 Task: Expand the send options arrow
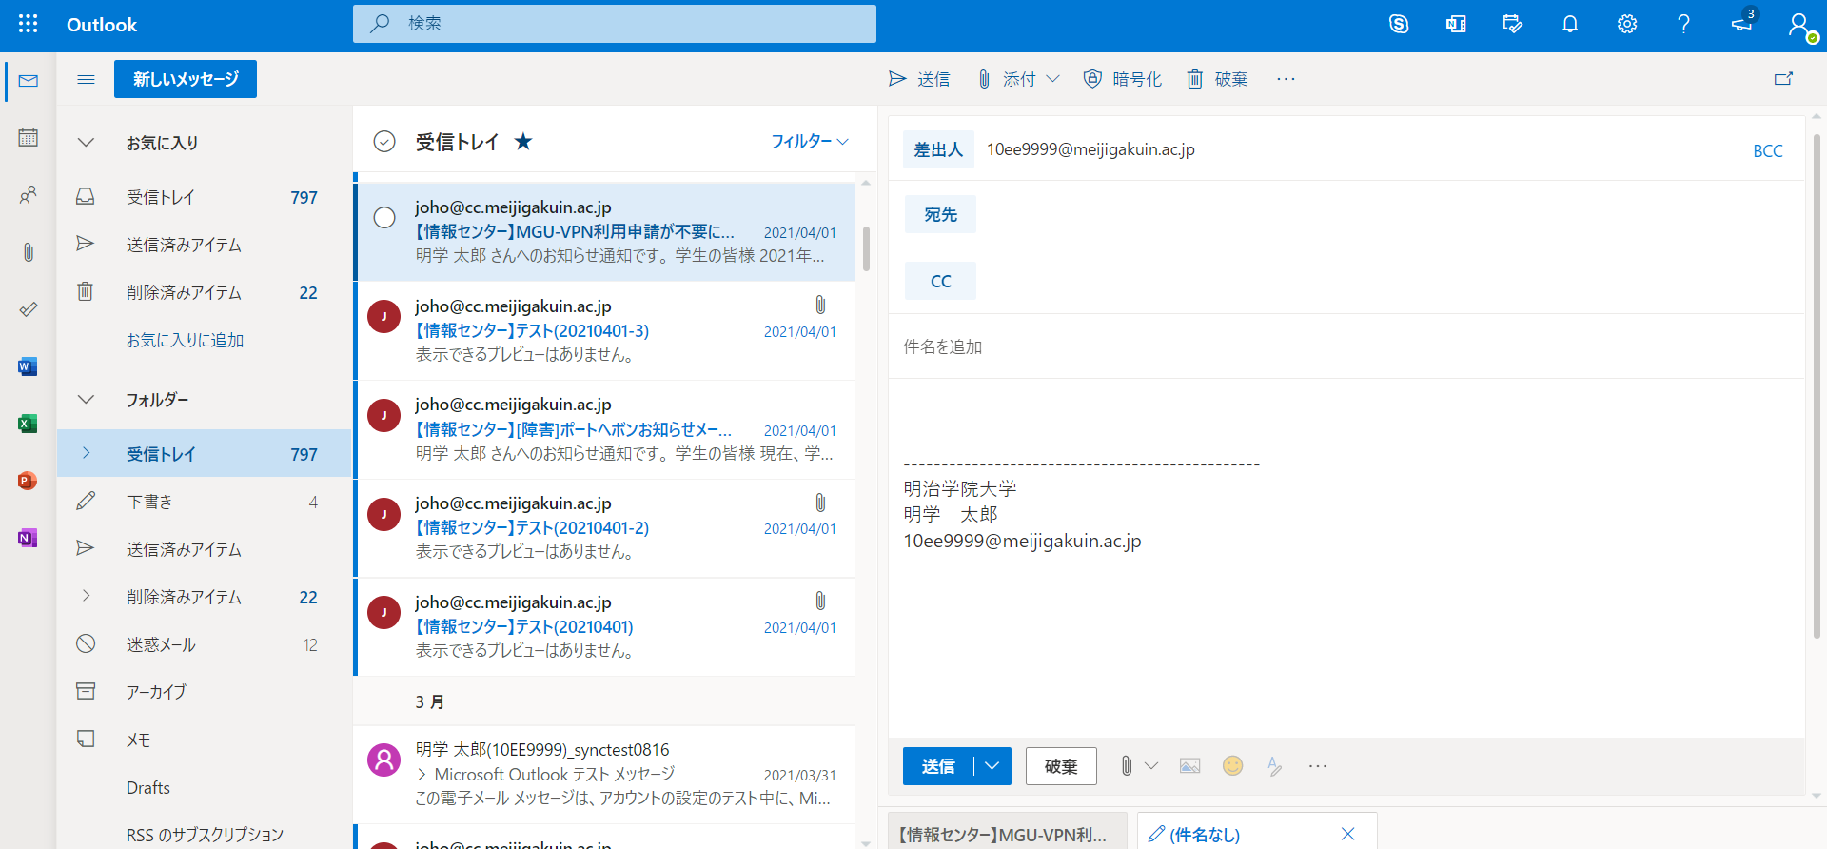tap(992, 766)
